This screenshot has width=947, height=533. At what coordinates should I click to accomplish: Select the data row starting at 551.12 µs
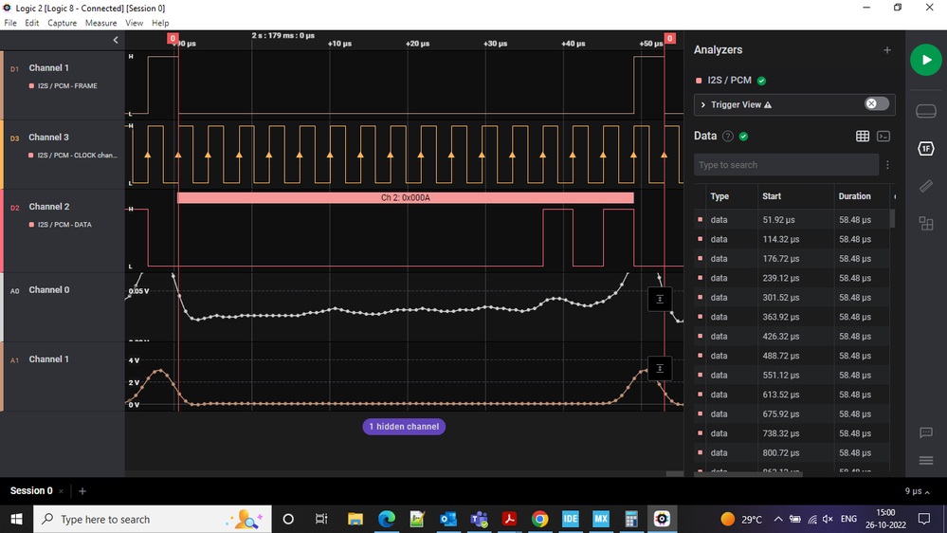(792, 376)
